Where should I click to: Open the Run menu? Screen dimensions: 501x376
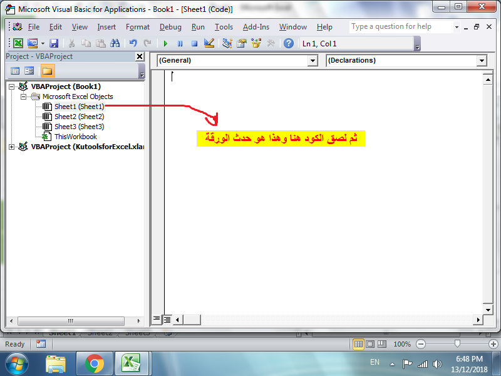198,27
